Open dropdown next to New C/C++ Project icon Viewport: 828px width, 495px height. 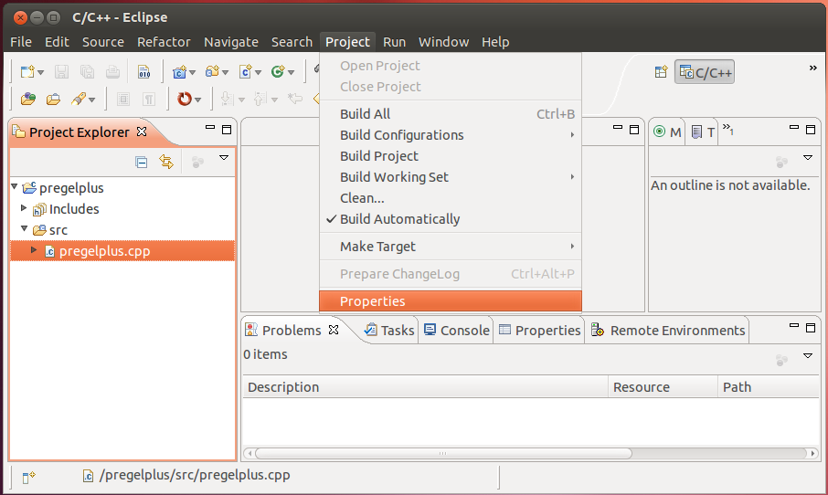192,72
